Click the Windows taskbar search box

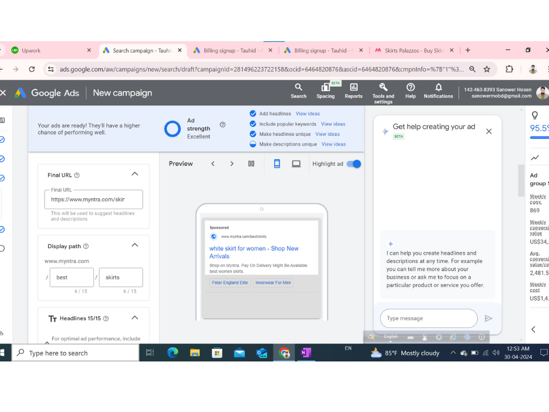pos(76,353)
